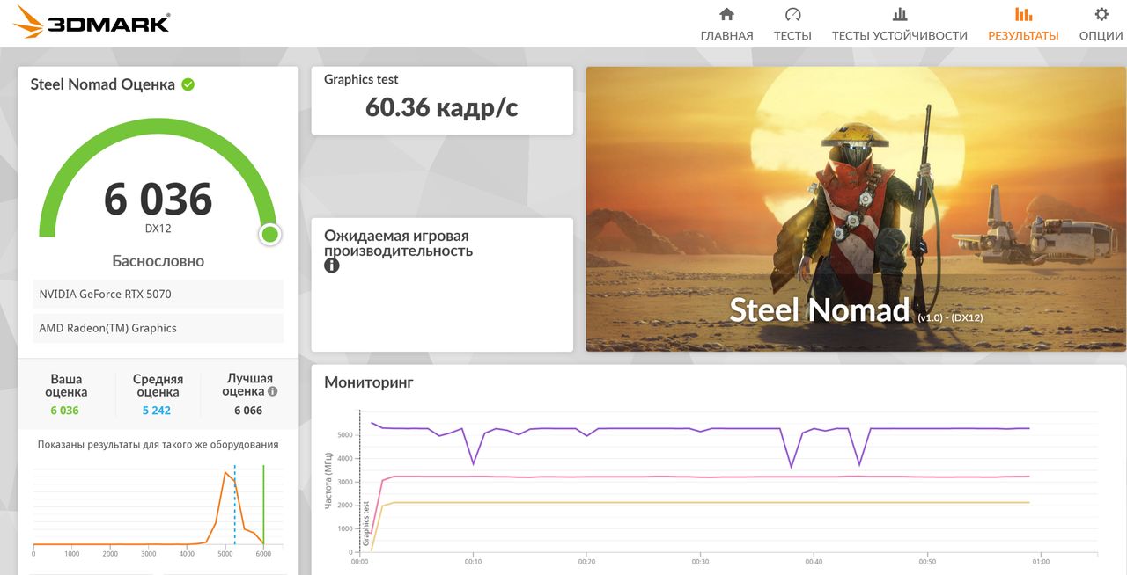Open the Опции settings tab

click(x=1101, y=25)
